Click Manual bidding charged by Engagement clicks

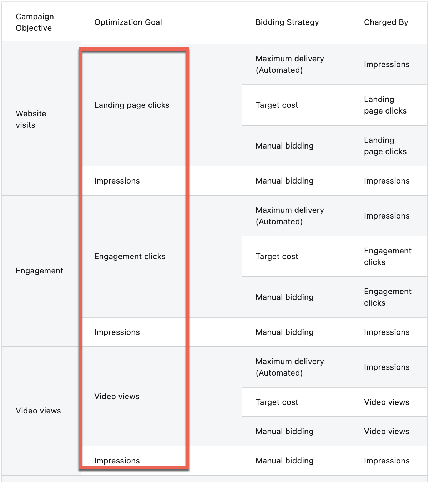click(284, 297)
